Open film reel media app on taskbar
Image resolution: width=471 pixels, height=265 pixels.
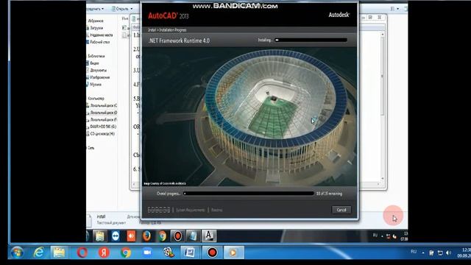tap(169, 252)
